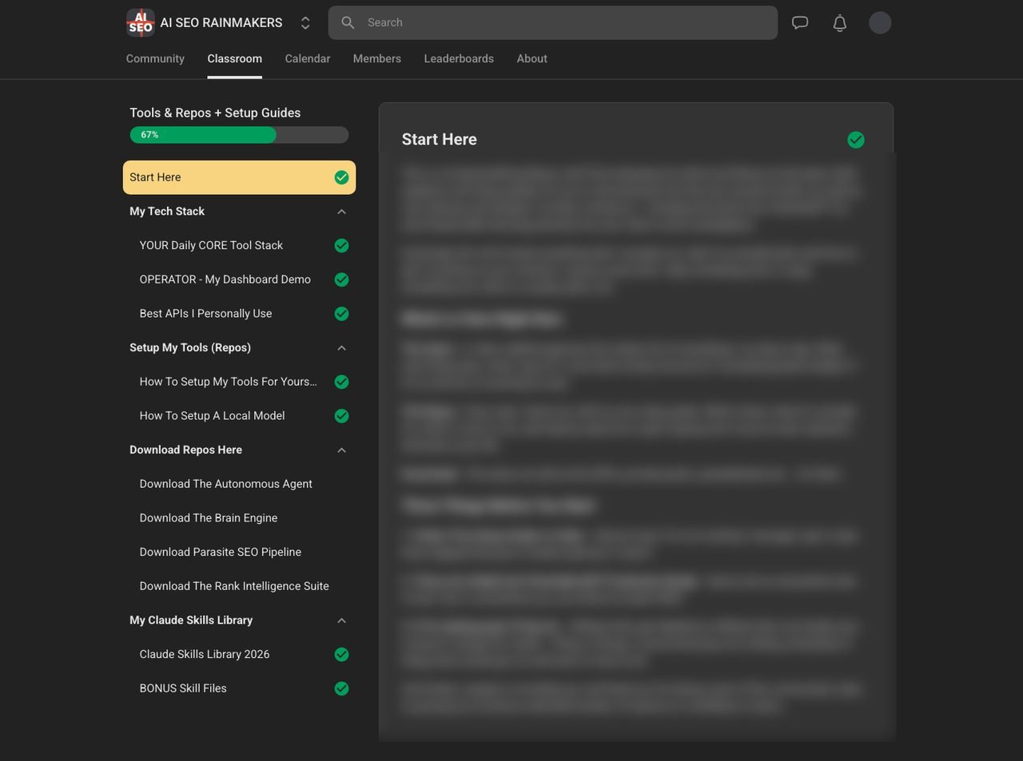
Task: Toggle check for Best APIs I Personally Use
Action: (341, 314)
